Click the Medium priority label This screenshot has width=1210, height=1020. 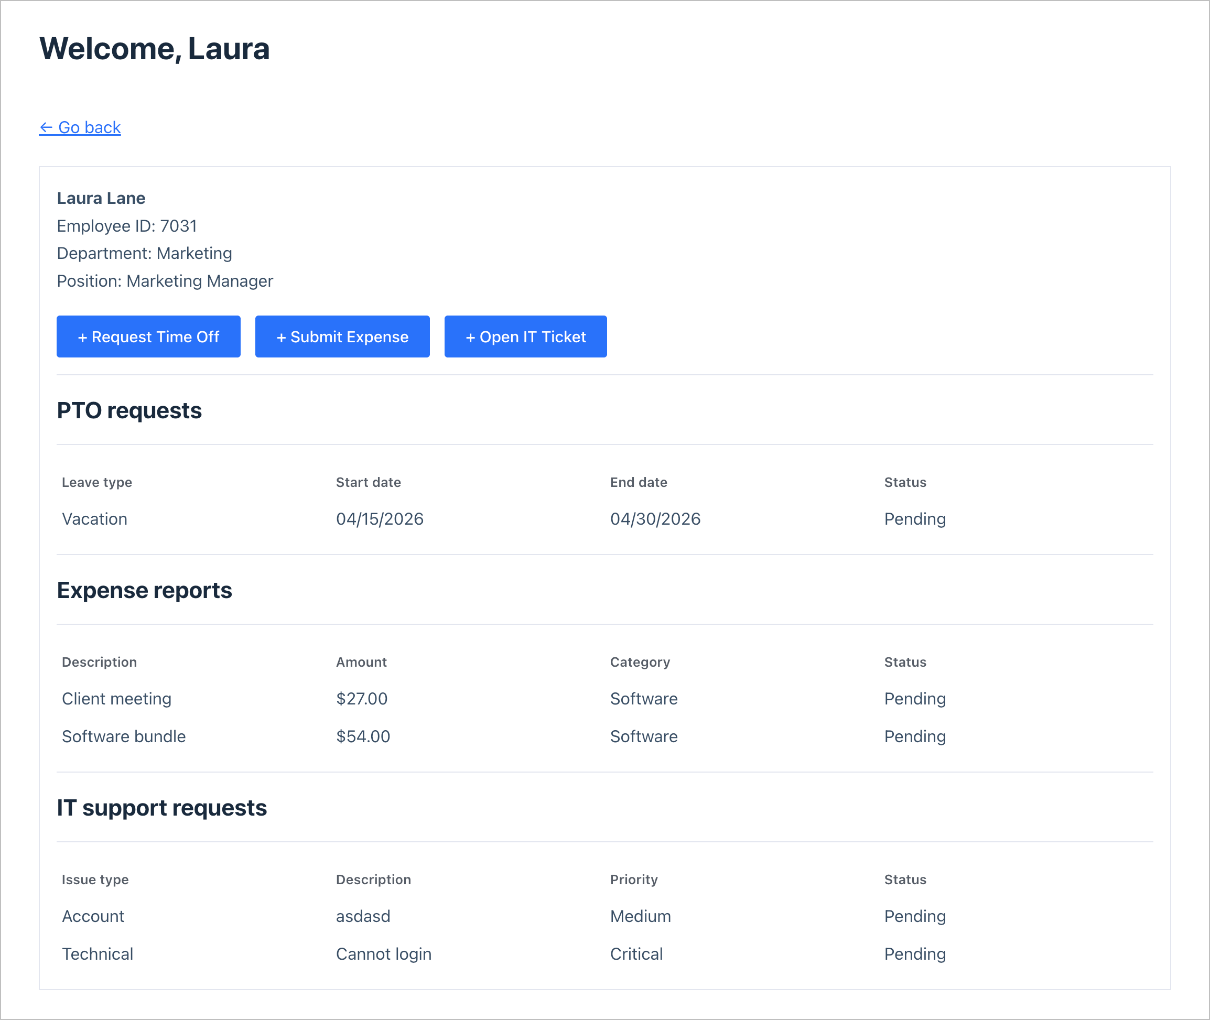pos(640,916)
